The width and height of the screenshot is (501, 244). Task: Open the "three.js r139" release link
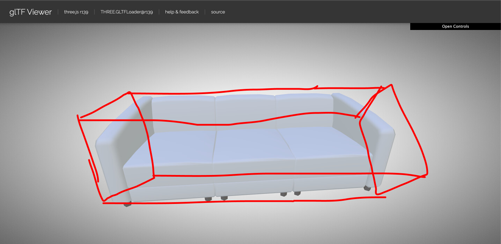pos(76,12)
